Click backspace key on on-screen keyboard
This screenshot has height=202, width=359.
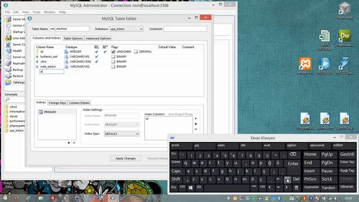[293, 155]
